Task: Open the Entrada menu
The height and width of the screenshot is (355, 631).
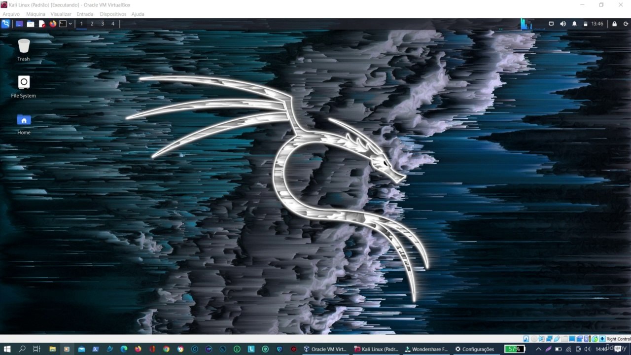Action: pos(85,14)
